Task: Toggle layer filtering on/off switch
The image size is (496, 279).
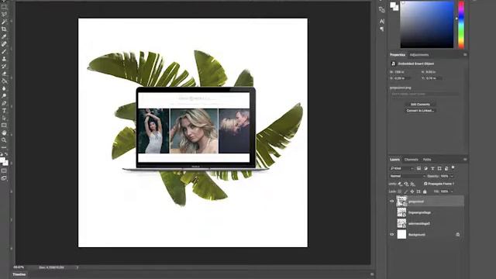Action: coord(453,167)
